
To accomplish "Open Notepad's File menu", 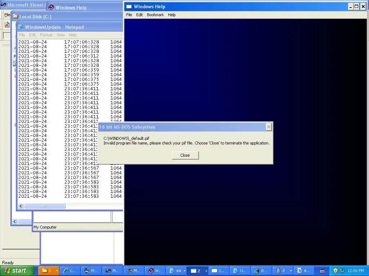I will coord(22,35).
